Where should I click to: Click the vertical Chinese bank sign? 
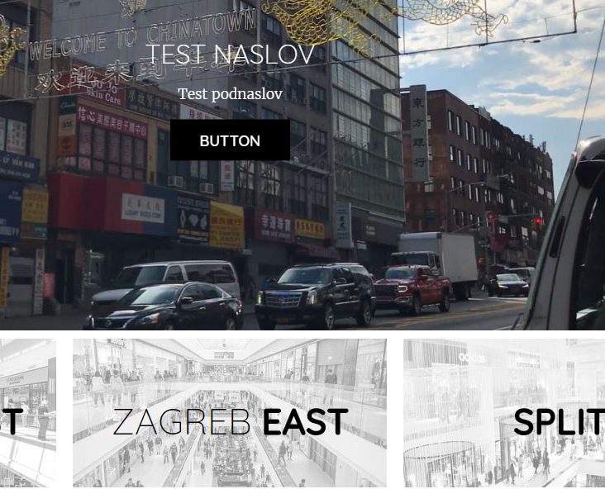click(419, 133)
